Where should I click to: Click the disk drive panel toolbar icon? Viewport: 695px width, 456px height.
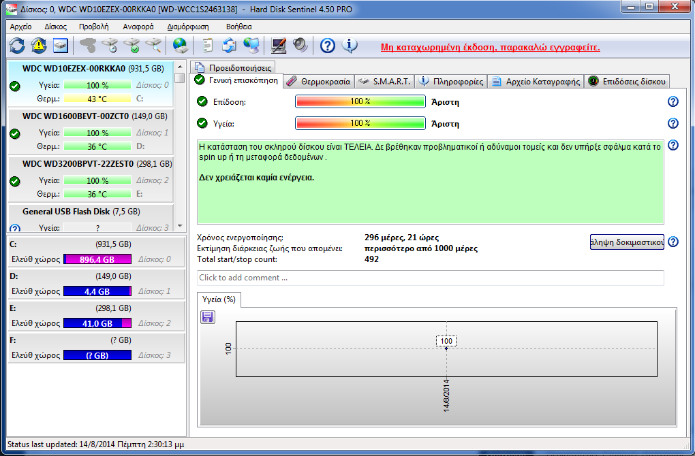pos(60,45)
